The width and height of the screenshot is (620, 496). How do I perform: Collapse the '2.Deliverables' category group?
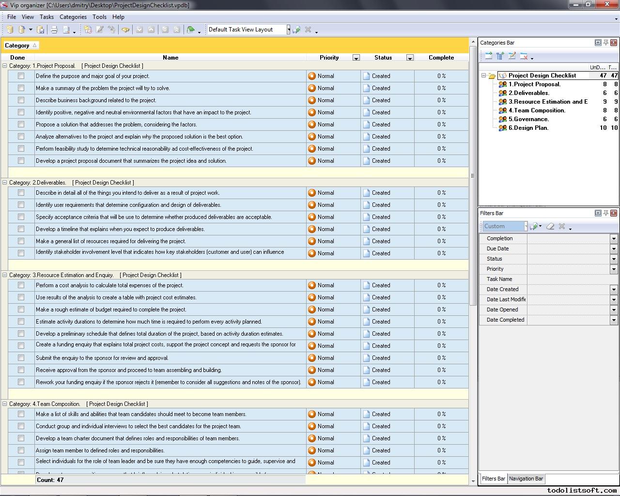(5, 183)
